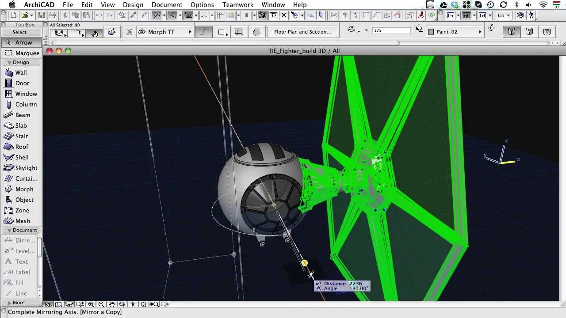Viewport: 566px width, 318px height.
Task: Click the walking figure icon in top toolbar
Action: tap(531, 15)
